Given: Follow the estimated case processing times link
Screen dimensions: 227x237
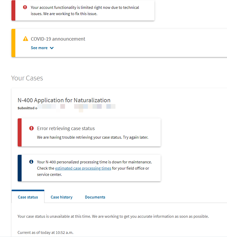Looking at the screenshot, I should point(83,168).
